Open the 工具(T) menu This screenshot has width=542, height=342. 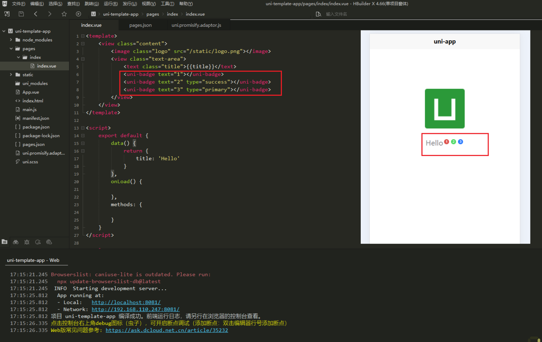(x=167, y=4)
